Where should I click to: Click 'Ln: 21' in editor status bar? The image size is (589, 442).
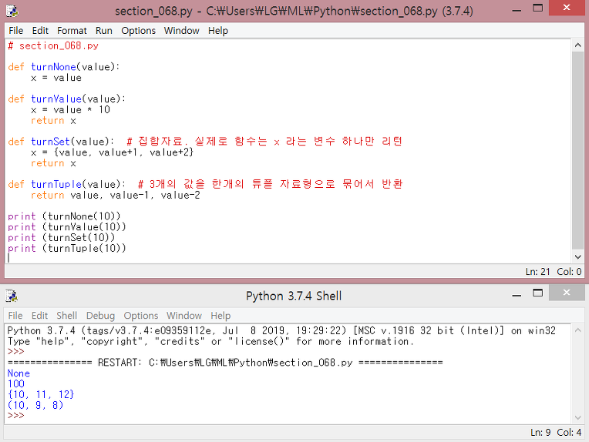537,272
